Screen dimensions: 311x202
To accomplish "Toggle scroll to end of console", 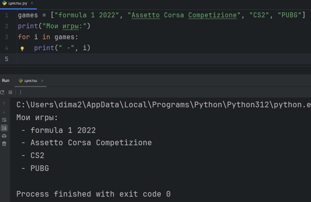I will [4, 128].
